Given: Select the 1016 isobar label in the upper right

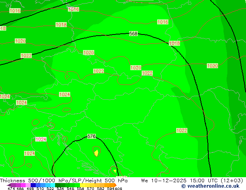Looking at the screenshot, I should [x=163, y=22].
